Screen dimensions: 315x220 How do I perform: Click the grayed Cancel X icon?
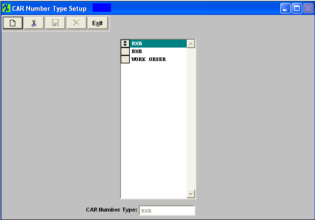(77, 23)
